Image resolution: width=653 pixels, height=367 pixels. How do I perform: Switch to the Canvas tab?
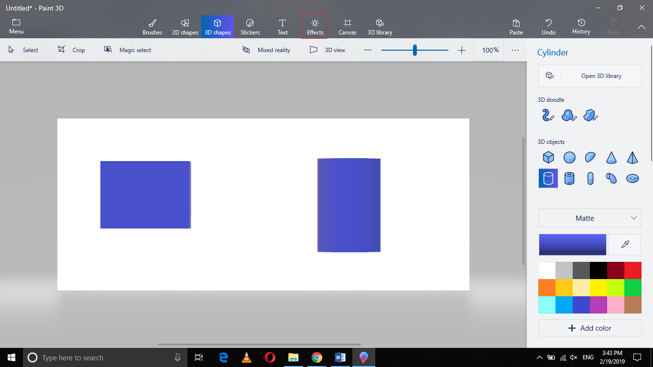tap(348, 26)
